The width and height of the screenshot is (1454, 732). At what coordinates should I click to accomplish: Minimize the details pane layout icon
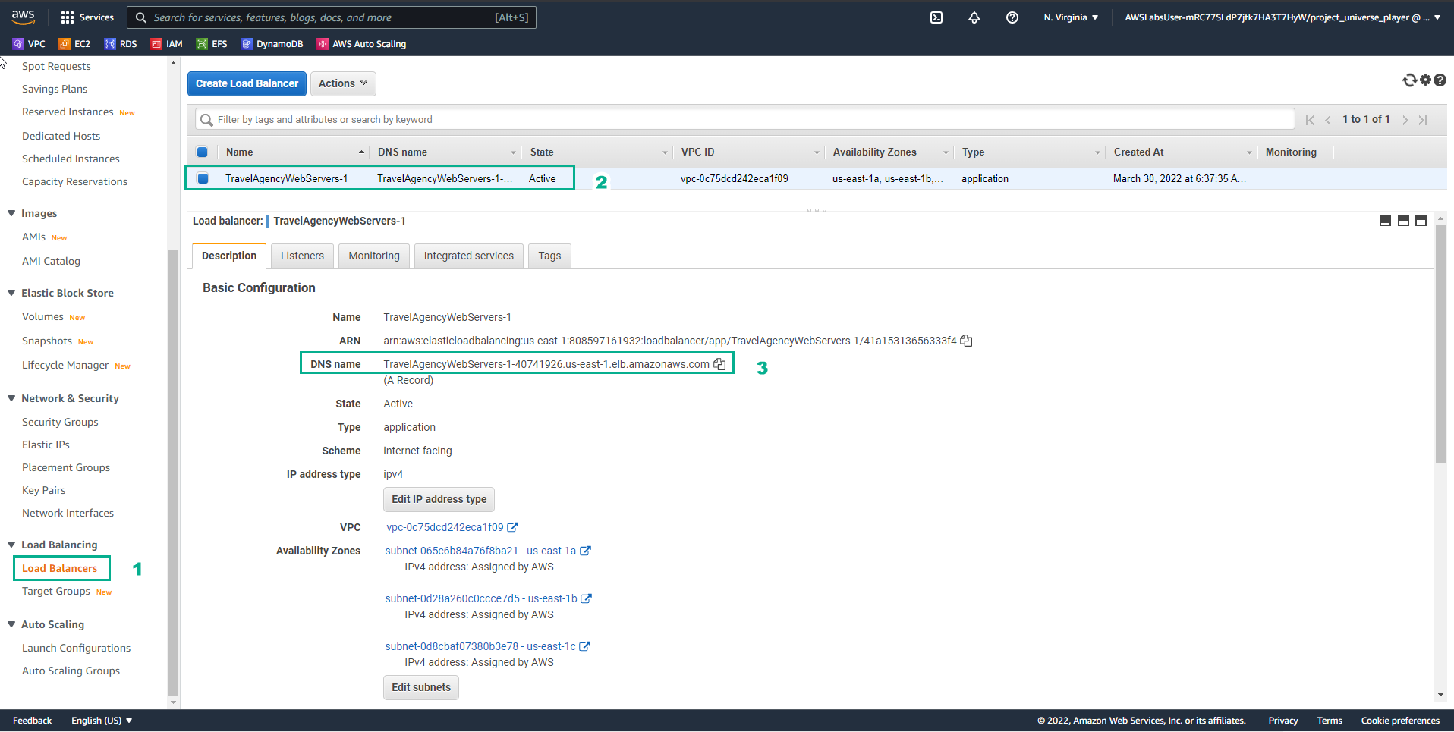point(1385,221)
